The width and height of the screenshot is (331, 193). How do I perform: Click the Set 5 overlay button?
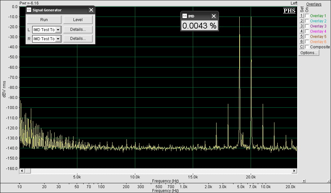tap(301, 37)
